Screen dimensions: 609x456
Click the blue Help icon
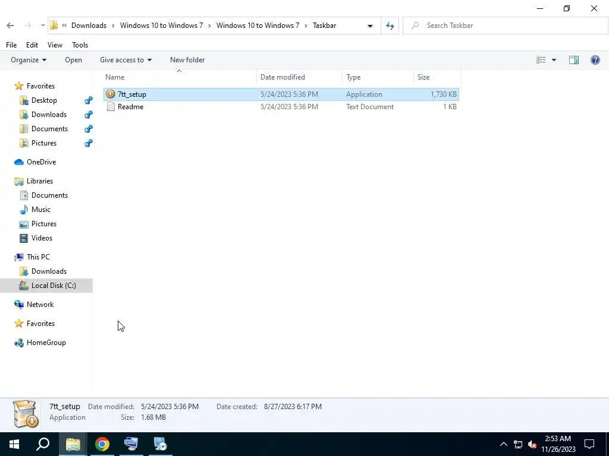click(x=595, y=60)
